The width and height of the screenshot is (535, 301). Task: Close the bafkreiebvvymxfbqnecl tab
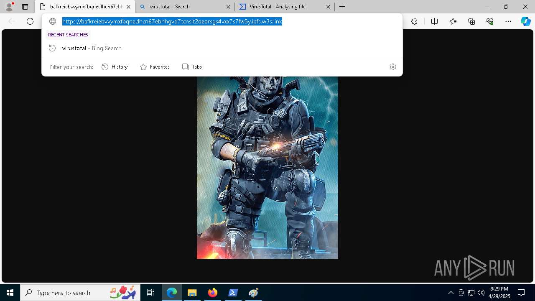coord(129,7)
